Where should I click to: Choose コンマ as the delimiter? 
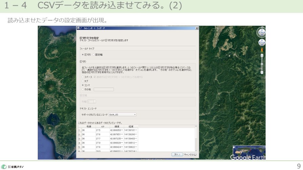(83, 85)
